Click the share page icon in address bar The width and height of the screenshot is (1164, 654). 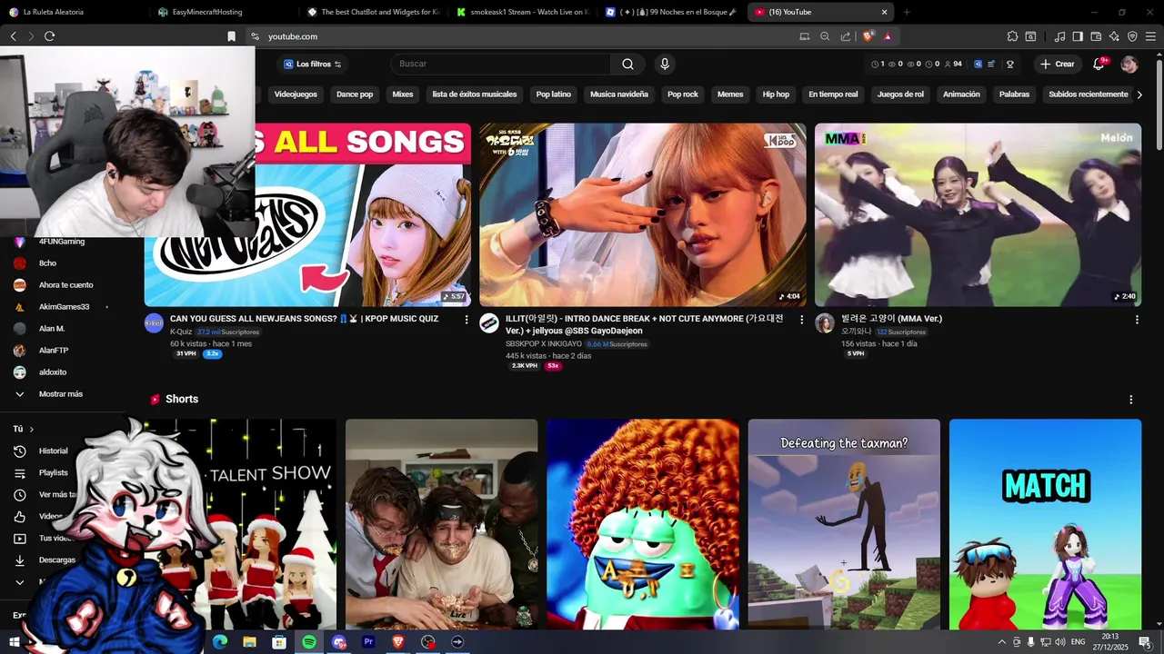click(x=846, y=36)
